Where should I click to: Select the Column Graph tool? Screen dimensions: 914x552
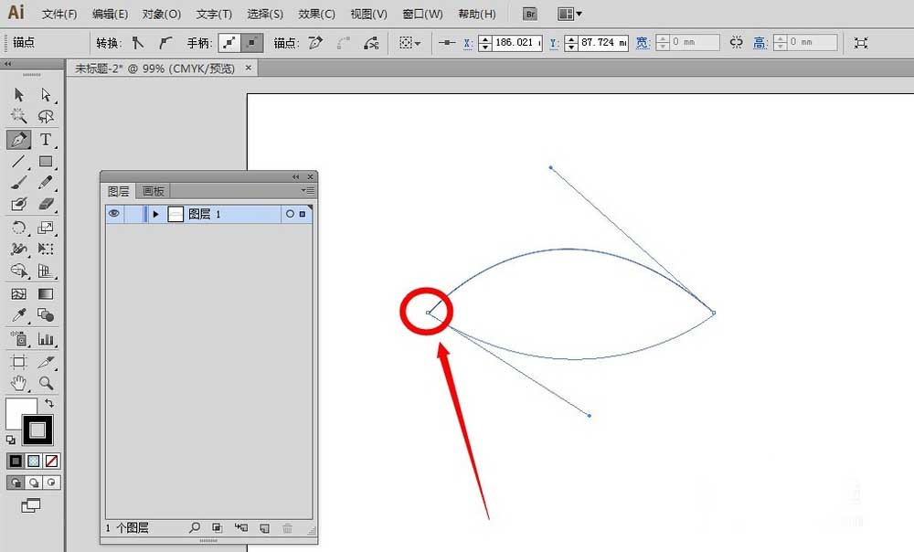[x=46, y=339]
